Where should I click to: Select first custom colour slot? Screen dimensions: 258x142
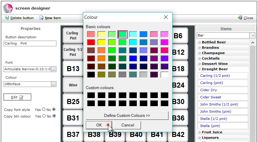91,95
